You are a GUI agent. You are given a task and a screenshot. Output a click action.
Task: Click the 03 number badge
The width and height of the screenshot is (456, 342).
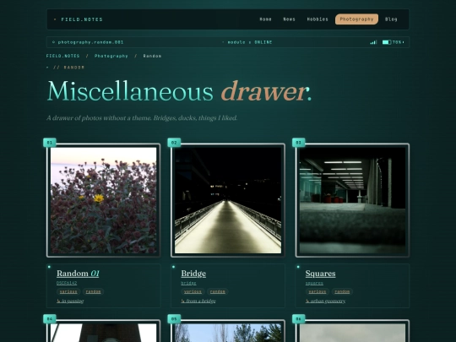pyautogui.click(x=299, y=143)
